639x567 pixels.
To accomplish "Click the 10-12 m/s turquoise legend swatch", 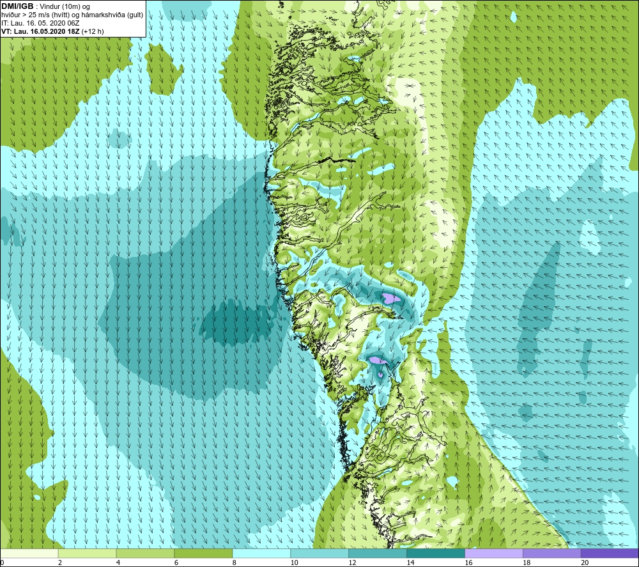I will (319, 553).
